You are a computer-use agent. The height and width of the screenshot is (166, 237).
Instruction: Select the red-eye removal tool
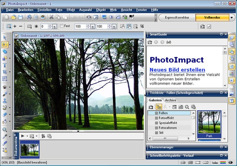(5, 87)
